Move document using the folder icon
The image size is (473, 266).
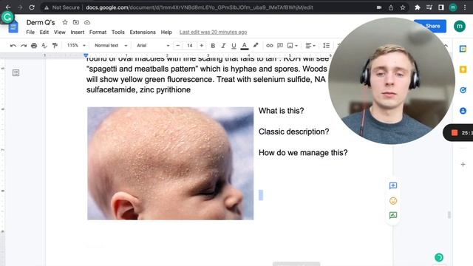coord(76,22)
